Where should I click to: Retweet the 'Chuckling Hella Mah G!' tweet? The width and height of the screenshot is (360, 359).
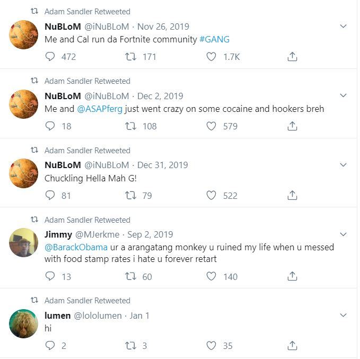click(131, 196)
